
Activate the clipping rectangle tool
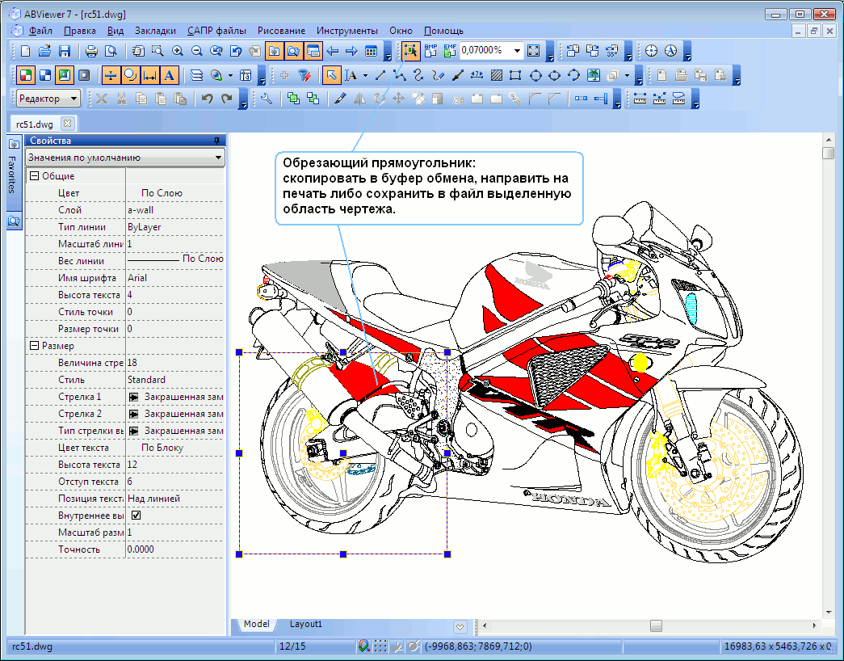coord(411,51)
